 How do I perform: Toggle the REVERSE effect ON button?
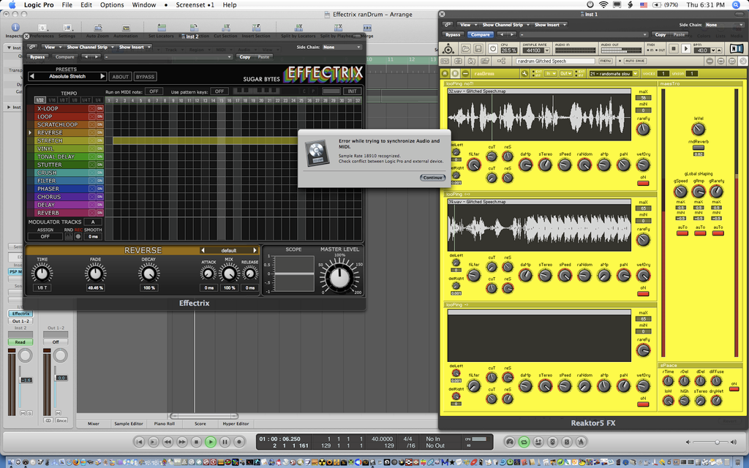(99, 132)
